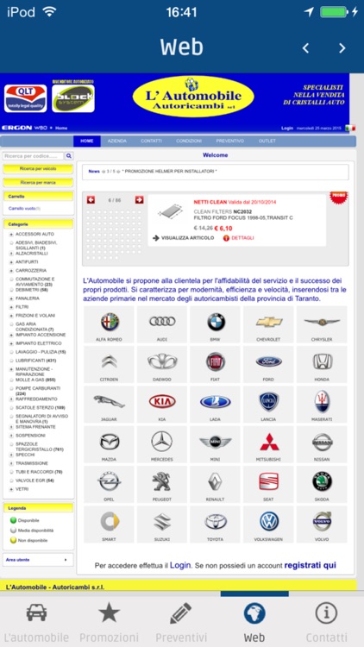This screenshot has height=647, width=364.
Task: Open the Peugeot brand logo
Action: pyautogui.click(x=161, y=481)
